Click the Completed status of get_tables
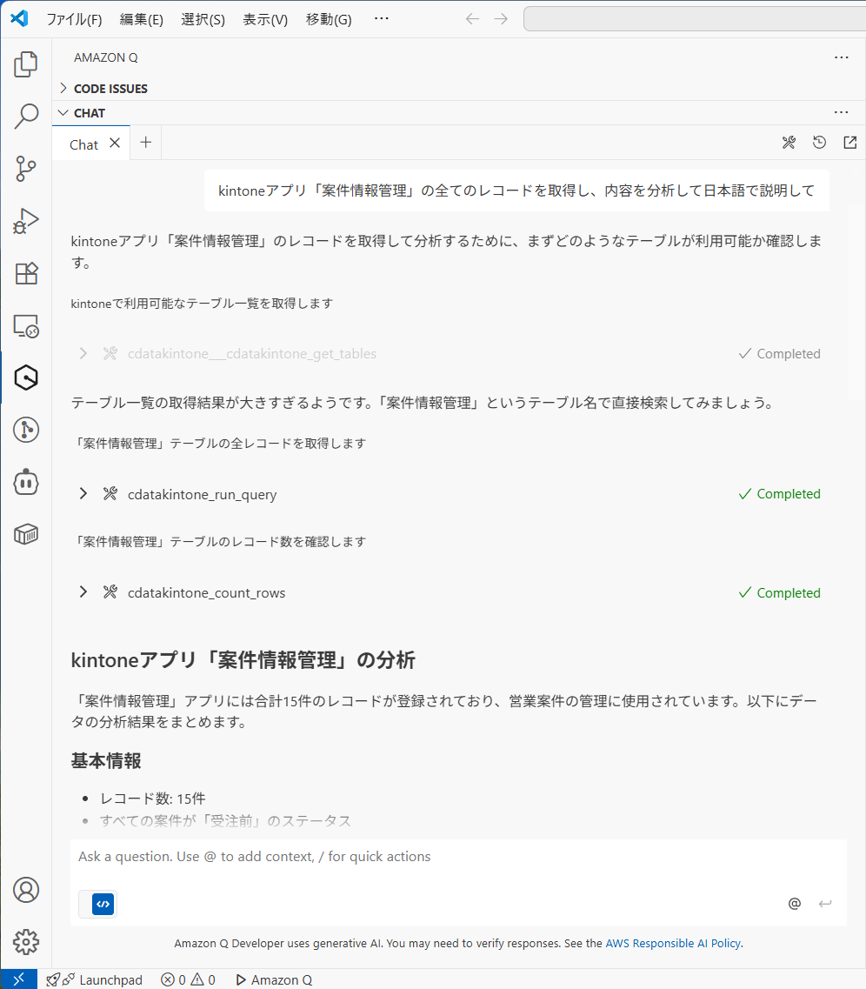Viewport: 866px width, 989px height. (780, 354)
